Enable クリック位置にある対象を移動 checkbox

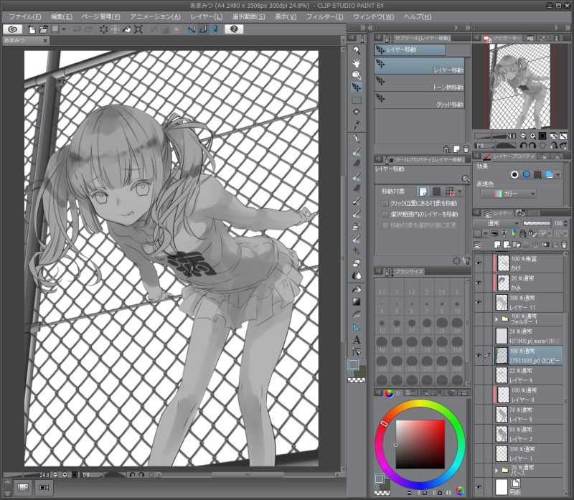tap(385, 204)
